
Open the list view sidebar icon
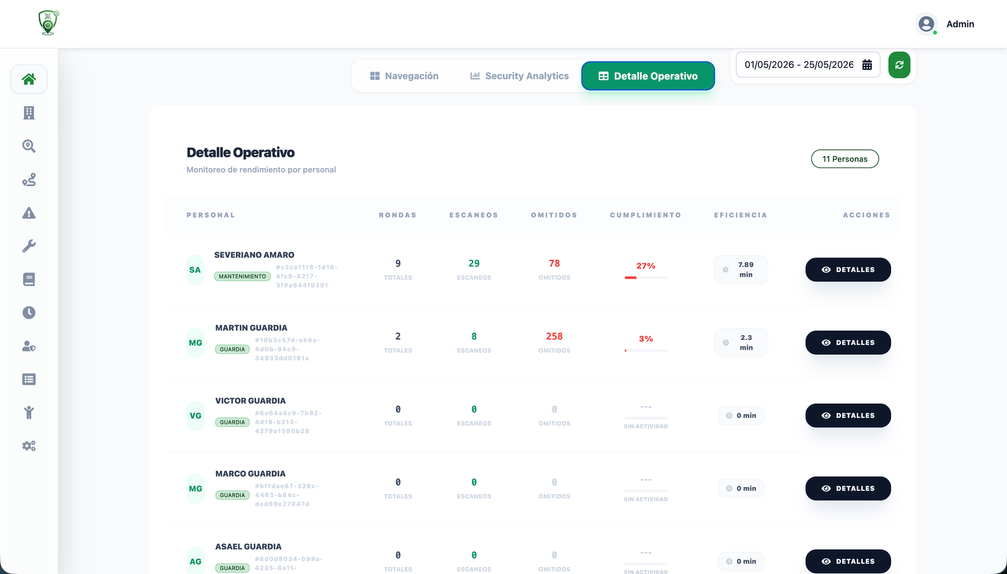(29, 379)
